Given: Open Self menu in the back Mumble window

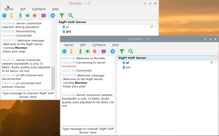Looking at the screenshot, I should (x=23, y=9).
